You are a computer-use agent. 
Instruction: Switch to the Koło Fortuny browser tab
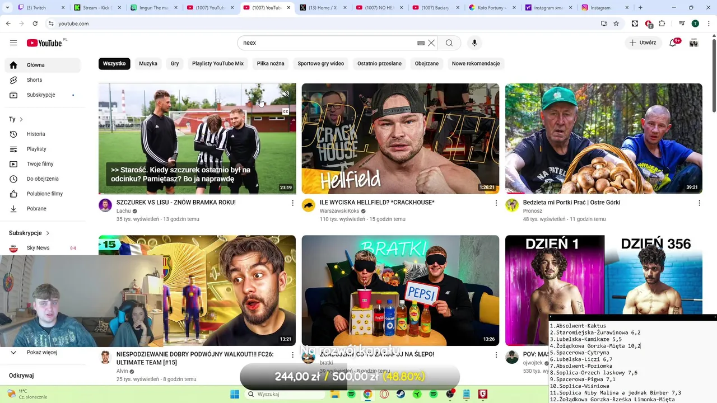pos(491,8)
